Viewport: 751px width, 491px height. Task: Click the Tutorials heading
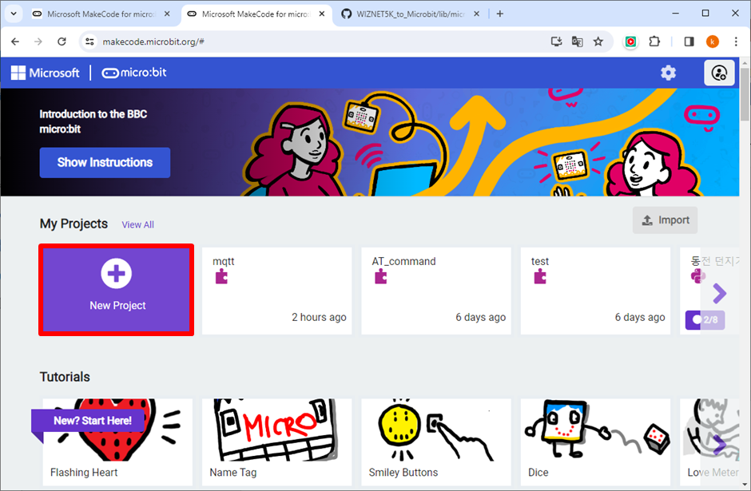[x=65, y=377]
